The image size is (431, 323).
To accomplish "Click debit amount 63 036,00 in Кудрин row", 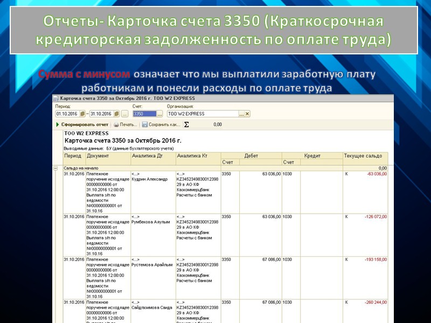I will (272, 174).
